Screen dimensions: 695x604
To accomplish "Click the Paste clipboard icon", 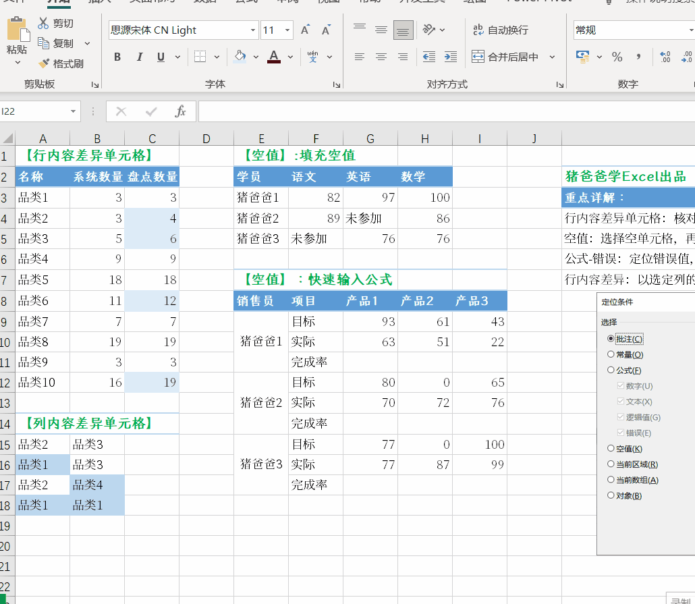I will (18, 29).
